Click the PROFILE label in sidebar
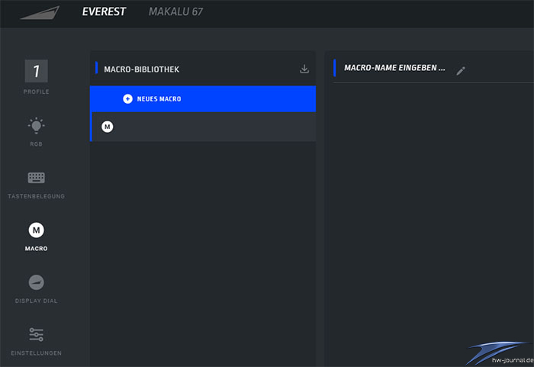 (36, 92)
